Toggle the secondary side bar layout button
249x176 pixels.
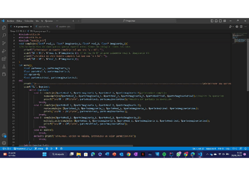220,21
